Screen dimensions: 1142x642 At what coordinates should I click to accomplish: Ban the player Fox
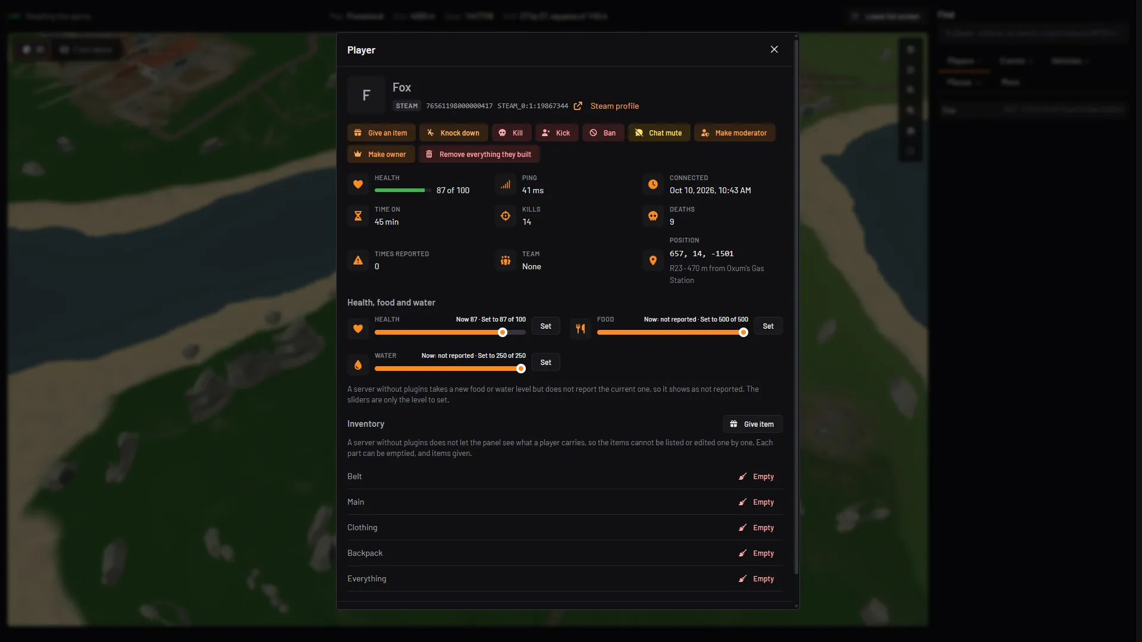pyautogui.click(x=603, y=133)
